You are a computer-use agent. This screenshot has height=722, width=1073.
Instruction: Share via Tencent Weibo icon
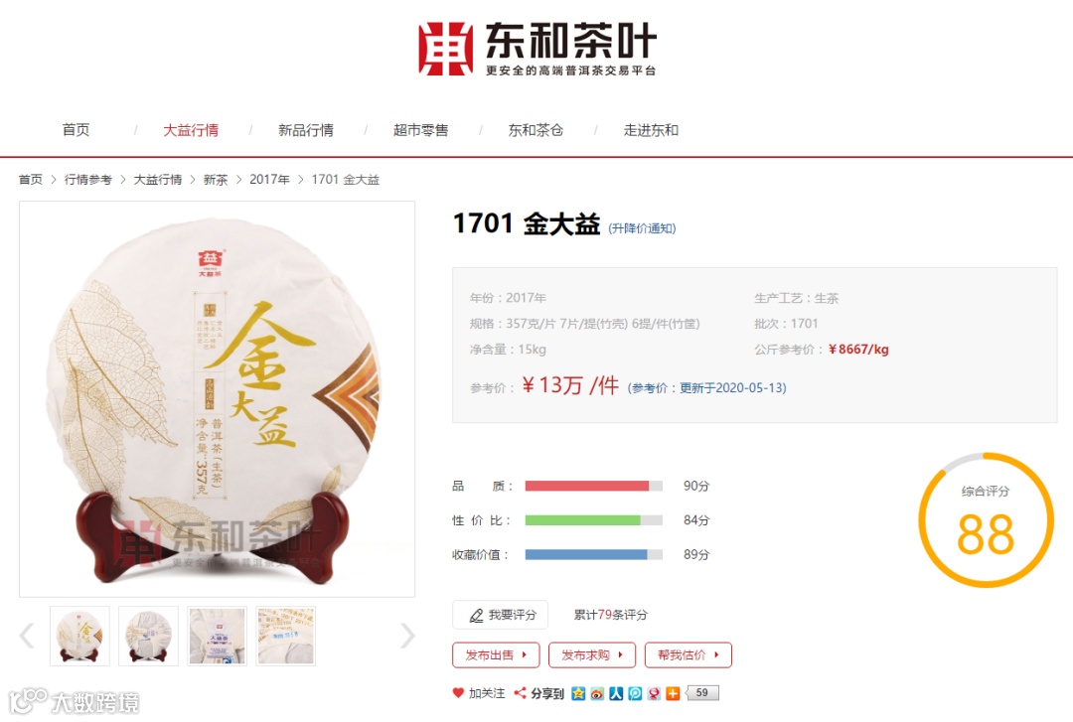(635, 693)
